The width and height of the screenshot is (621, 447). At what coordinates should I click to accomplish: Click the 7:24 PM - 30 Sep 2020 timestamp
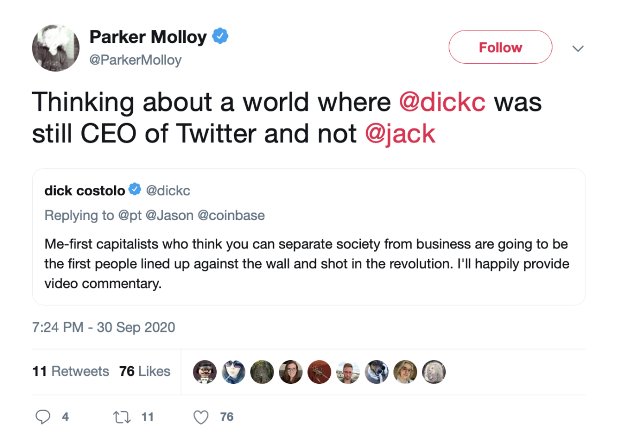[x=103, y=327]
